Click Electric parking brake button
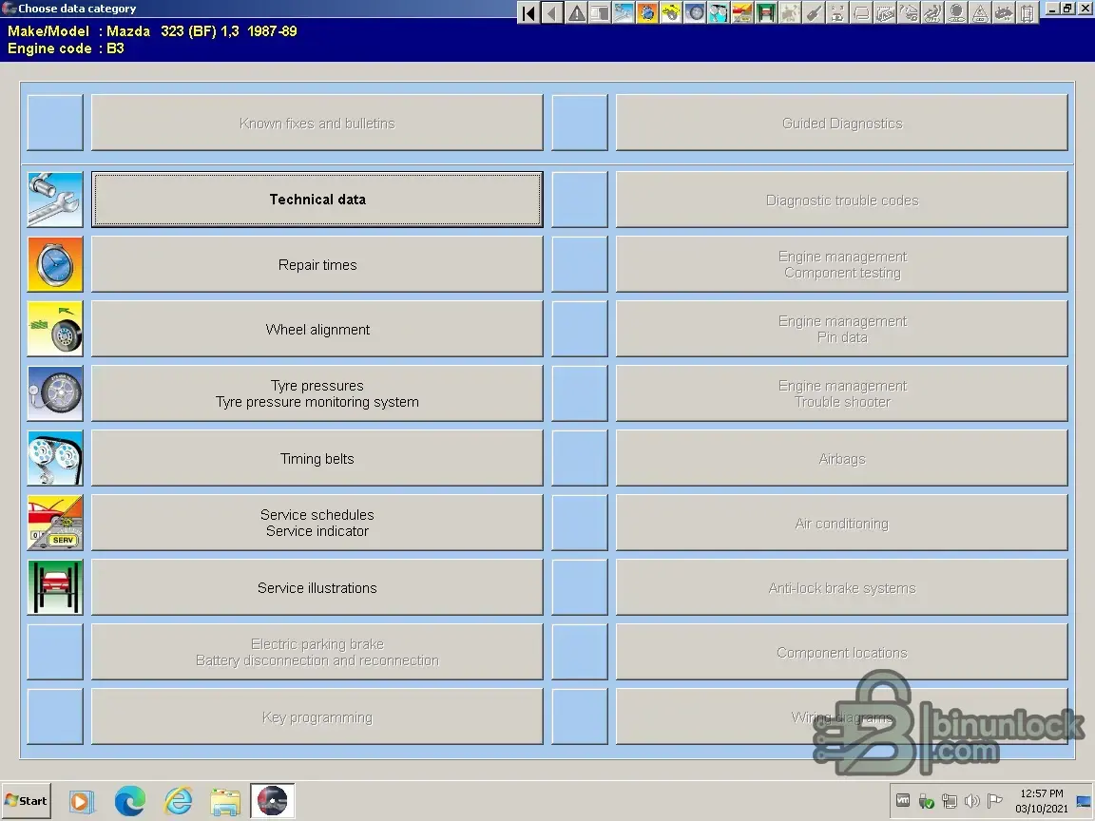1095x821 pixels. [317, 652]
